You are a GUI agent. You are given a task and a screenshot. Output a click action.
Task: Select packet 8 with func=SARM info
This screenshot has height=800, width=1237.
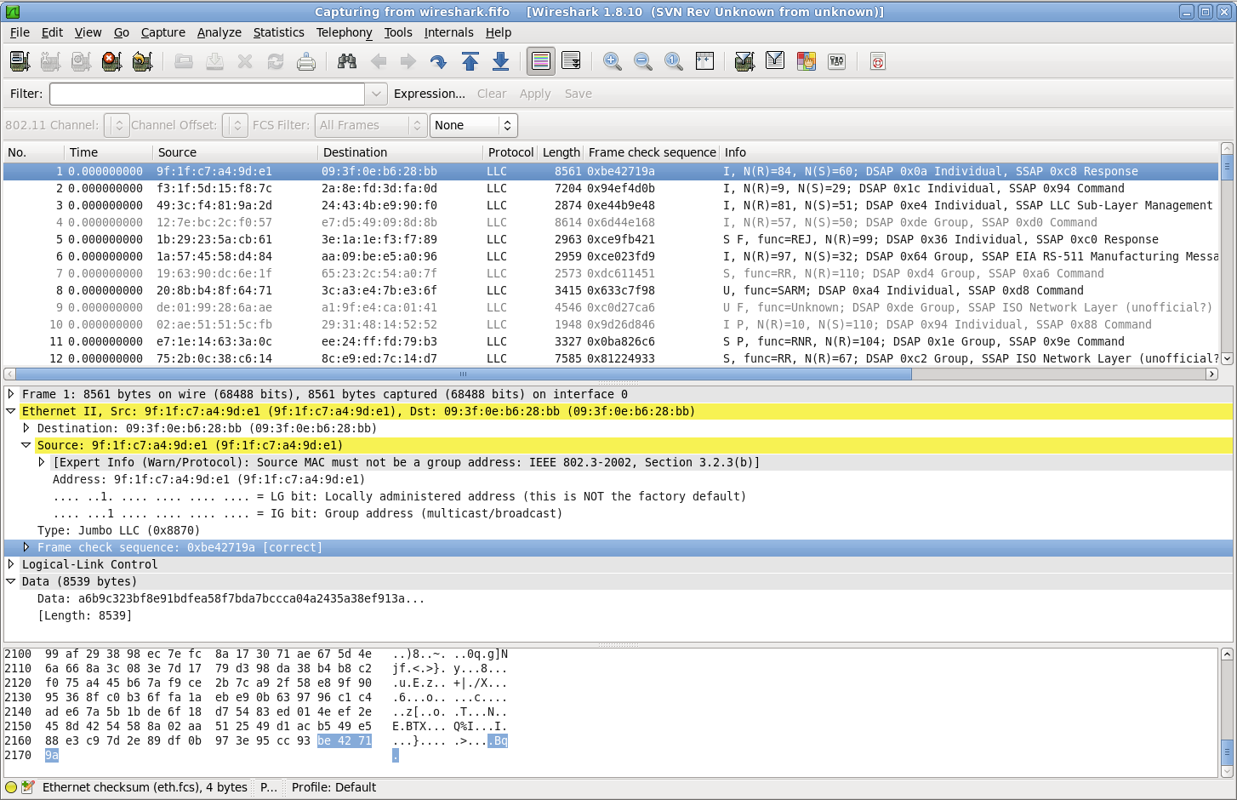tap(611, 290)
